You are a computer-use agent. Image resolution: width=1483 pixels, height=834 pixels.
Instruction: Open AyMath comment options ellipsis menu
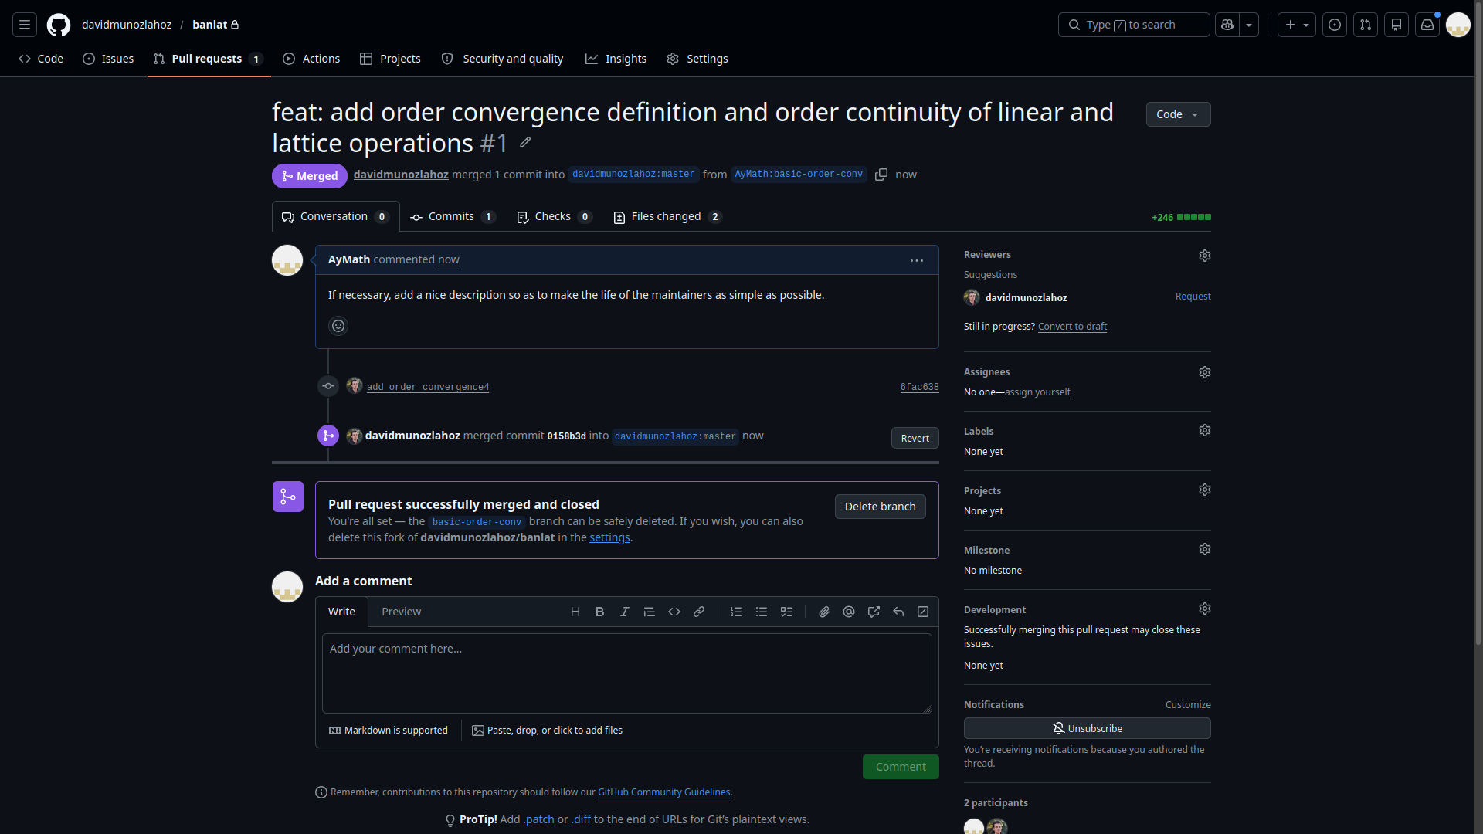click(917, 260)
